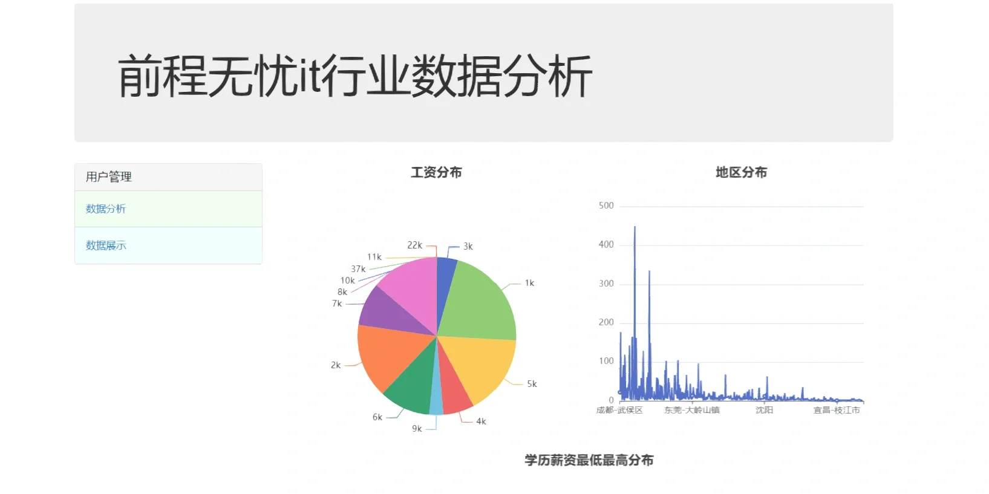
Task: Click the 37k pie label
Action: 358,269
